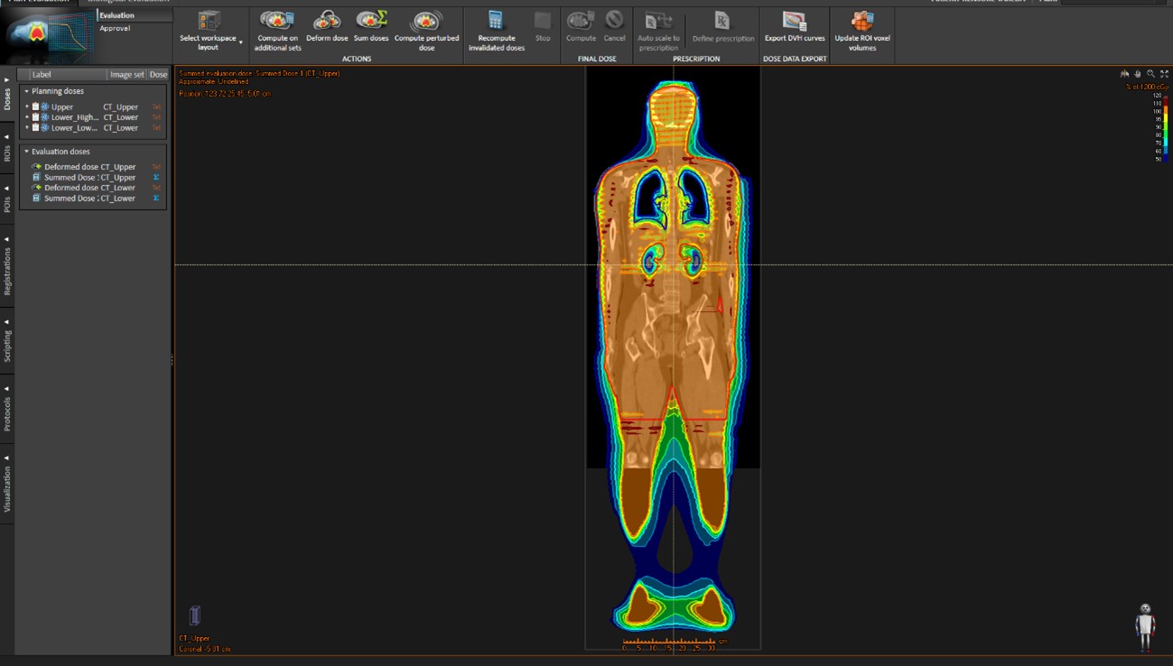Select Lower_Low planning dose label
1173x666 pixels.
[75, 127]
